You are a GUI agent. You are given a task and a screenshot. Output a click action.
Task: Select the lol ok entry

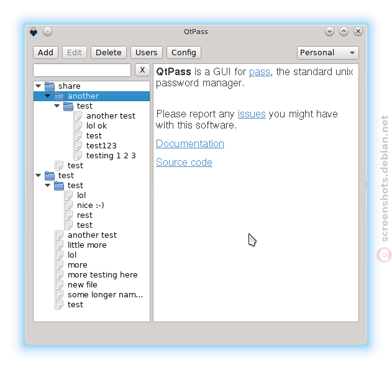[x=96, y=126]
